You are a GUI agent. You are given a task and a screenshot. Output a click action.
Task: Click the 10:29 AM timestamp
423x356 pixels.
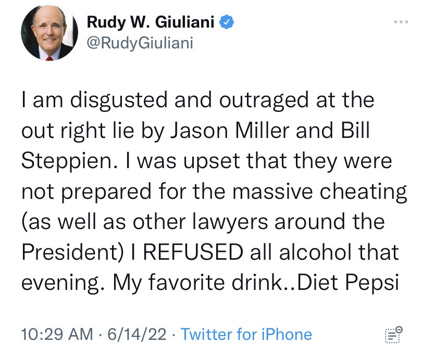(x=56, y=334)
